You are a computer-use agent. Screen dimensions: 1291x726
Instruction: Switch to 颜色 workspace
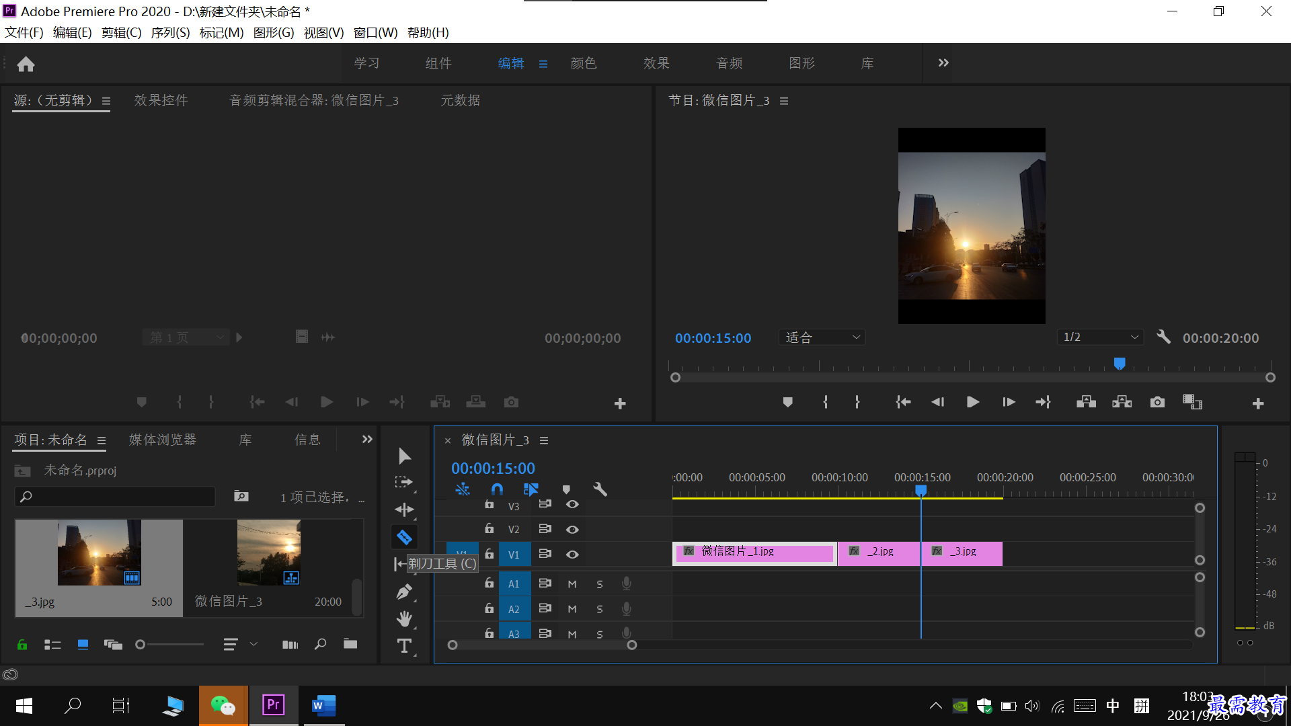point(583,63)
